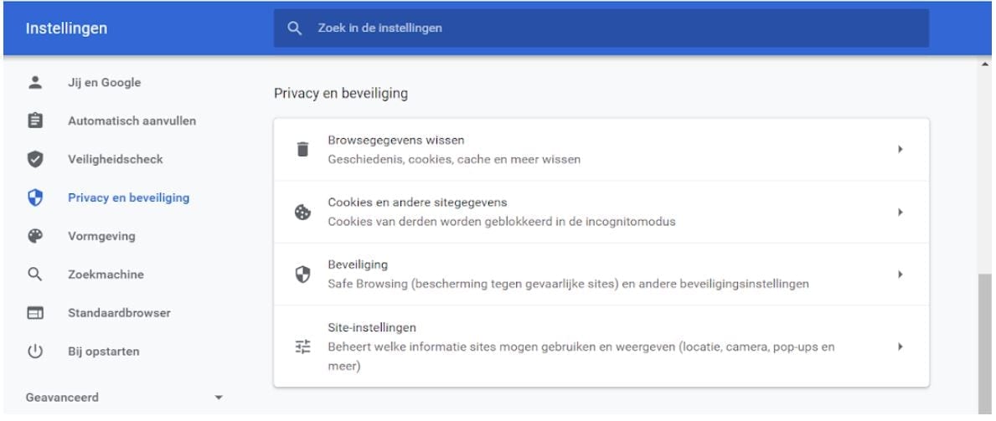
Task: Click the sliders icon for Site-instellingen
Action: [x=303, y=347]
